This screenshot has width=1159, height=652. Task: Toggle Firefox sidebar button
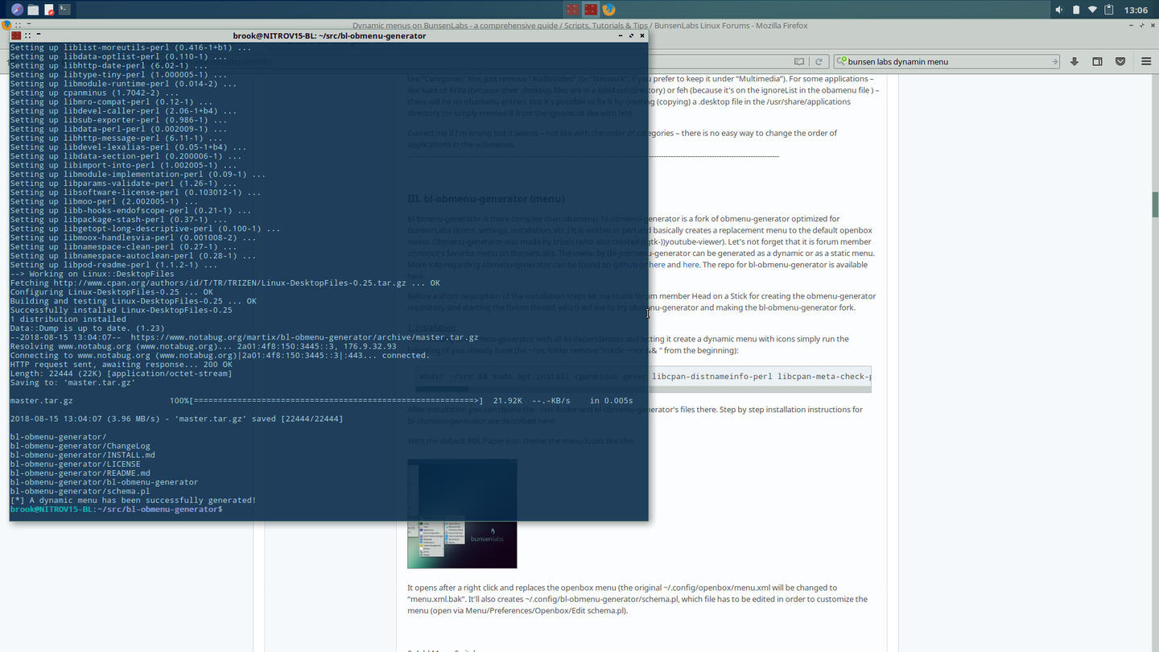click(1097, 61)
